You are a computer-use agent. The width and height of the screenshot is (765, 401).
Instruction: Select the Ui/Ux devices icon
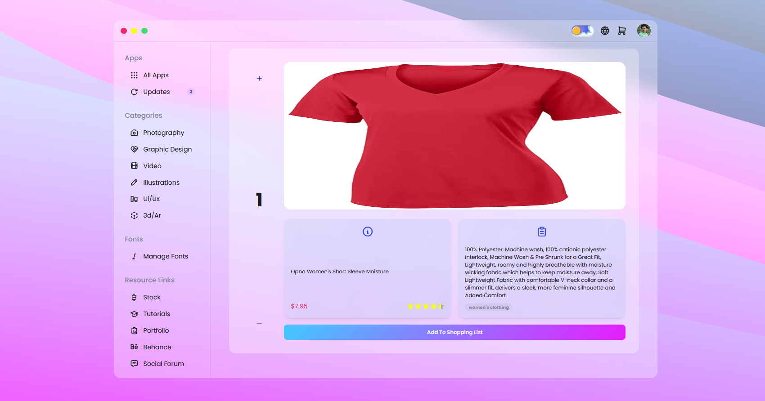pyautogui.click(x=134, y=199)
